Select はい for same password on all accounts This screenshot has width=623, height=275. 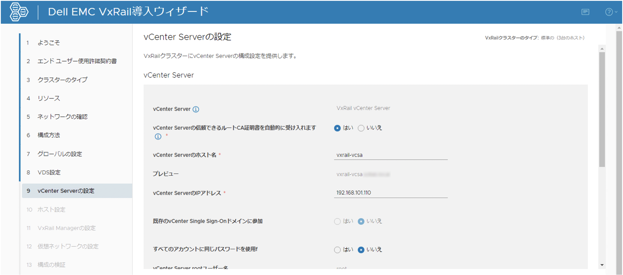click(337, 250)
